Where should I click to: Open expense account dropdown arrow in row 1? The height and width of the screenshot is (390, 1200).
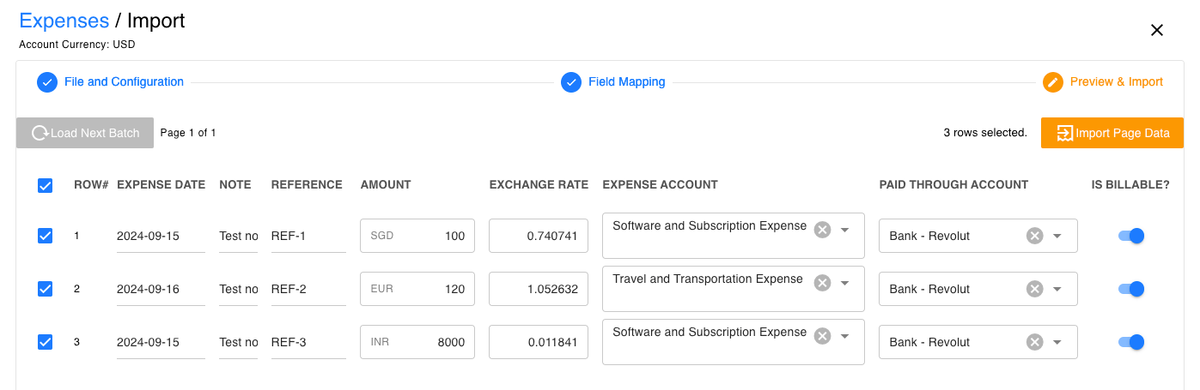(844, 230)
